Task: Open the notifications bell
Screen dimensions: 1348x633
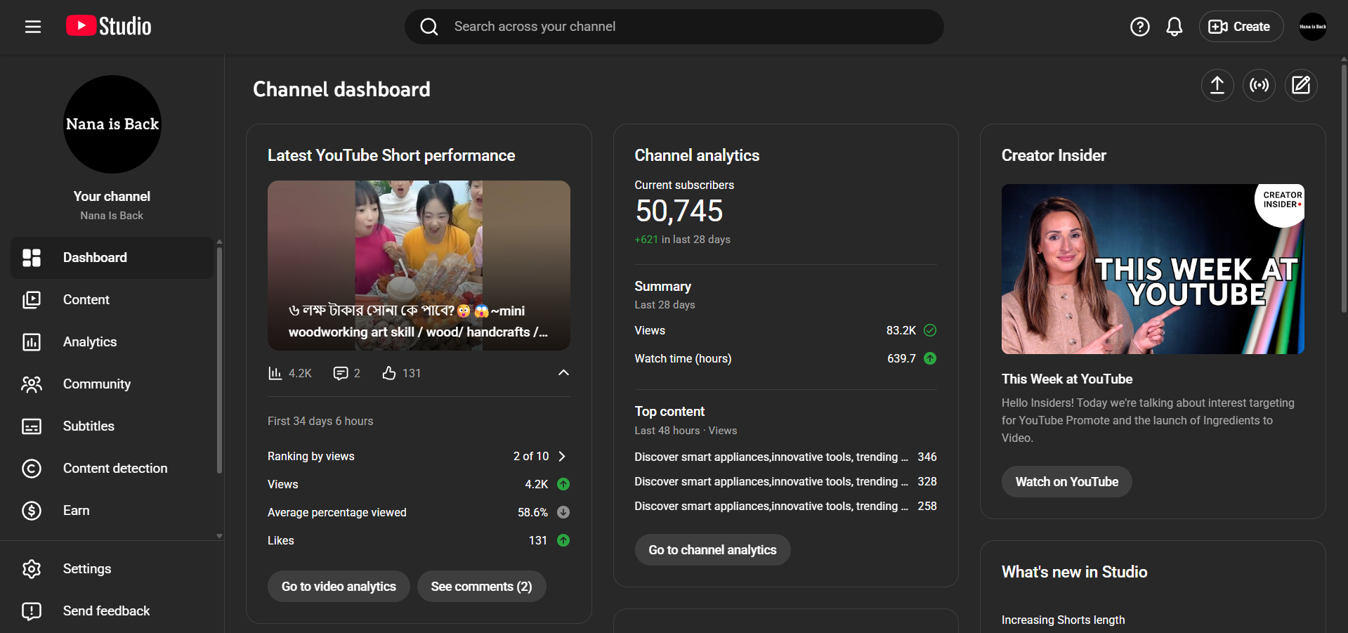Action: [1174, 27]
